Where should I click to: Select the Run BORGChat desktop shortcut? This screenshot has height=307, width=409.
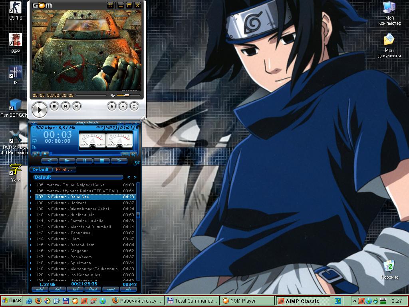tap(14, 108)
